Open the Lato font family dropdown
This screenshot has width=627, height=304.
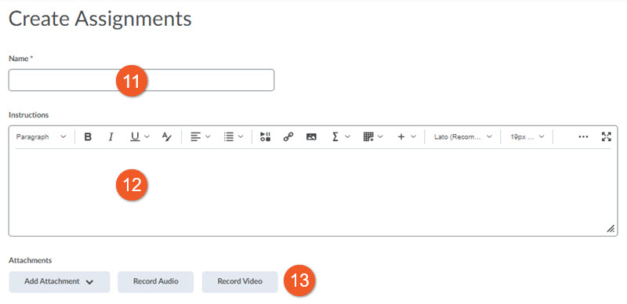pos(462,137)
